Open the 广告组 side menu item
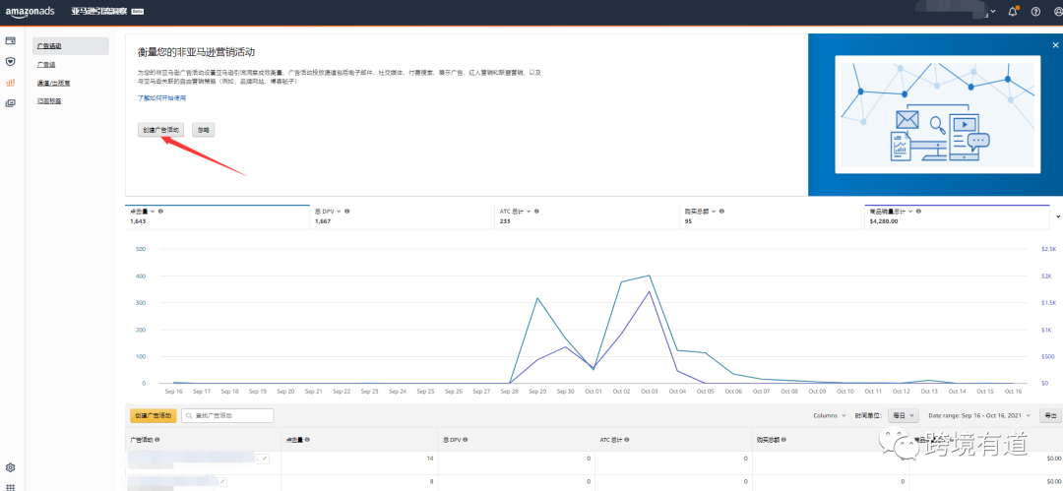This screenshot has height=491, width=1063. [46, 64]
